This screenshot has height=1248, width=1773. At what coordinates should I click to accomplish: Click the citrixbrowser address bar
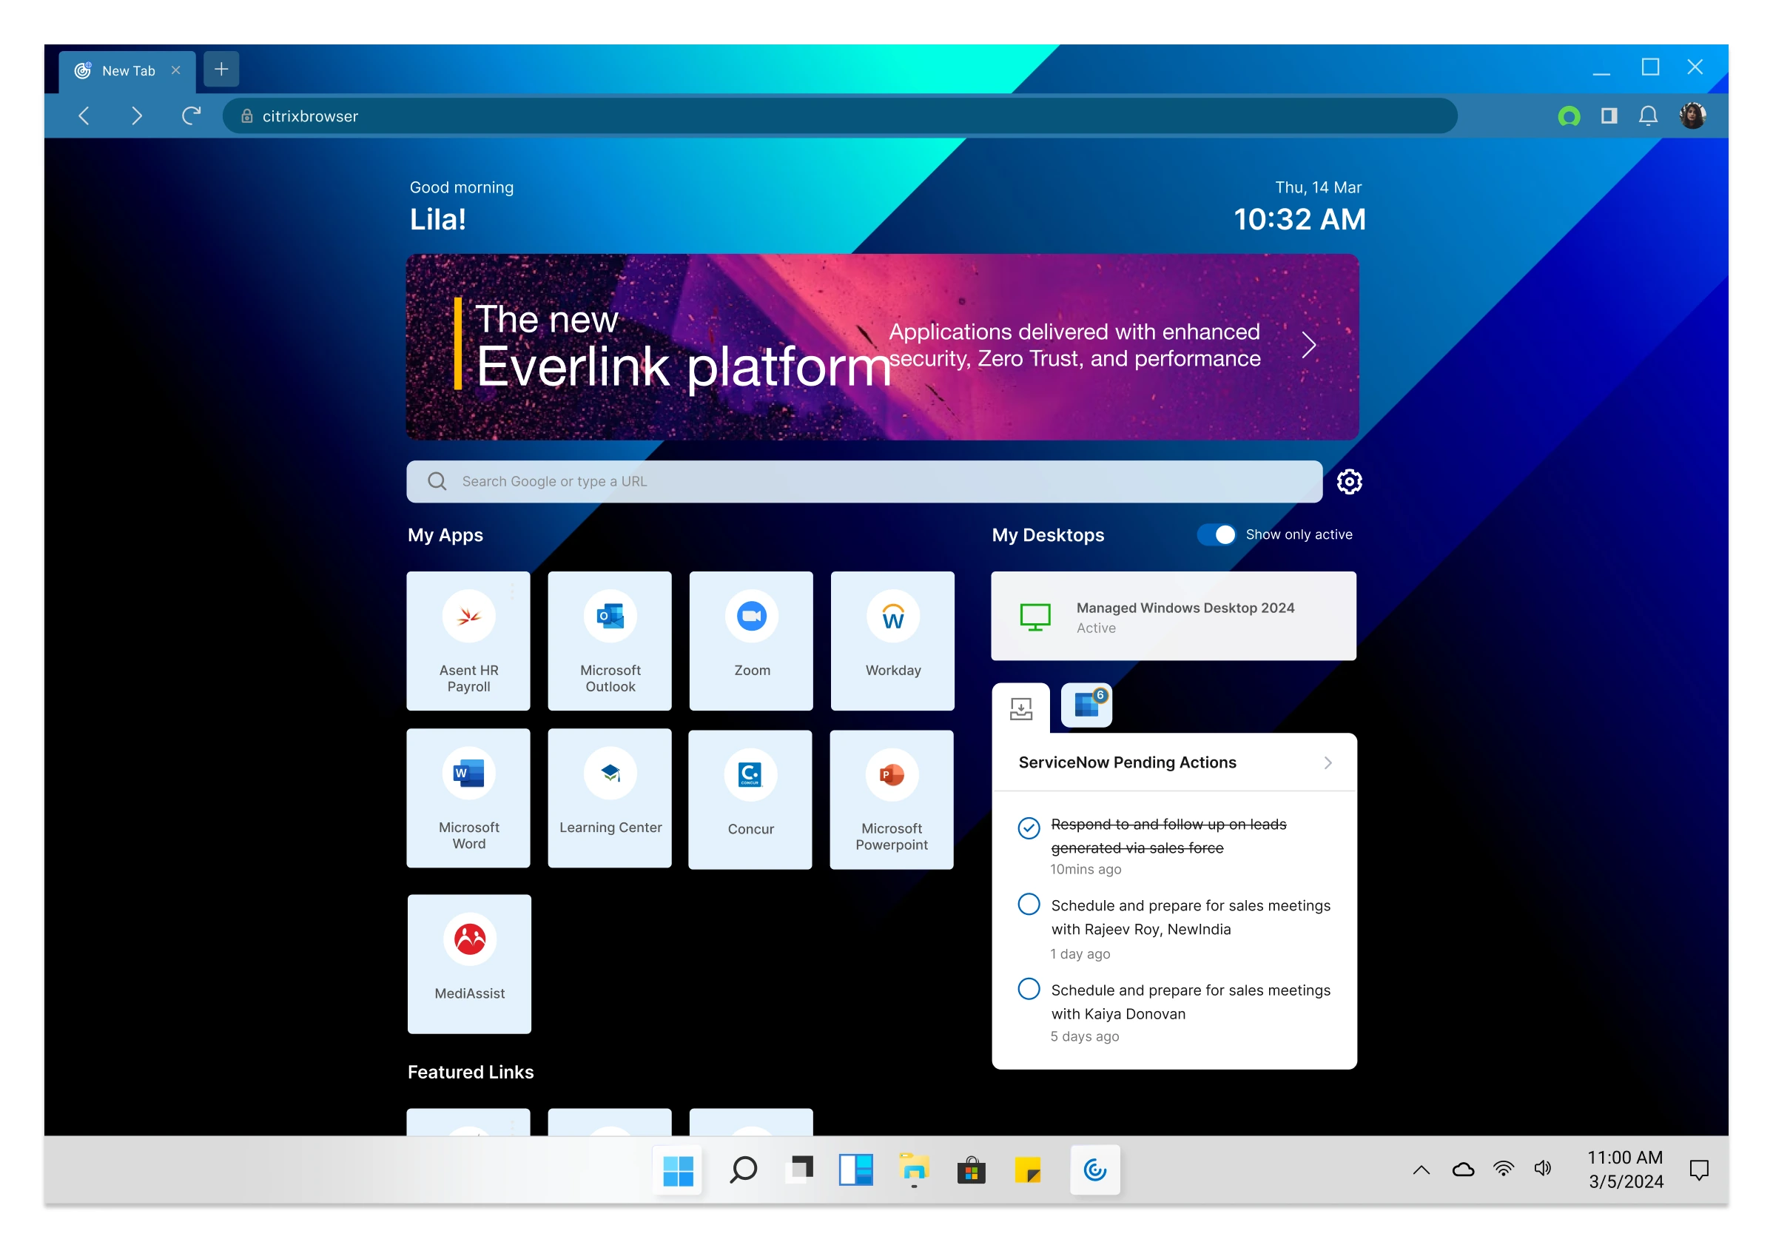coord(839,115)
